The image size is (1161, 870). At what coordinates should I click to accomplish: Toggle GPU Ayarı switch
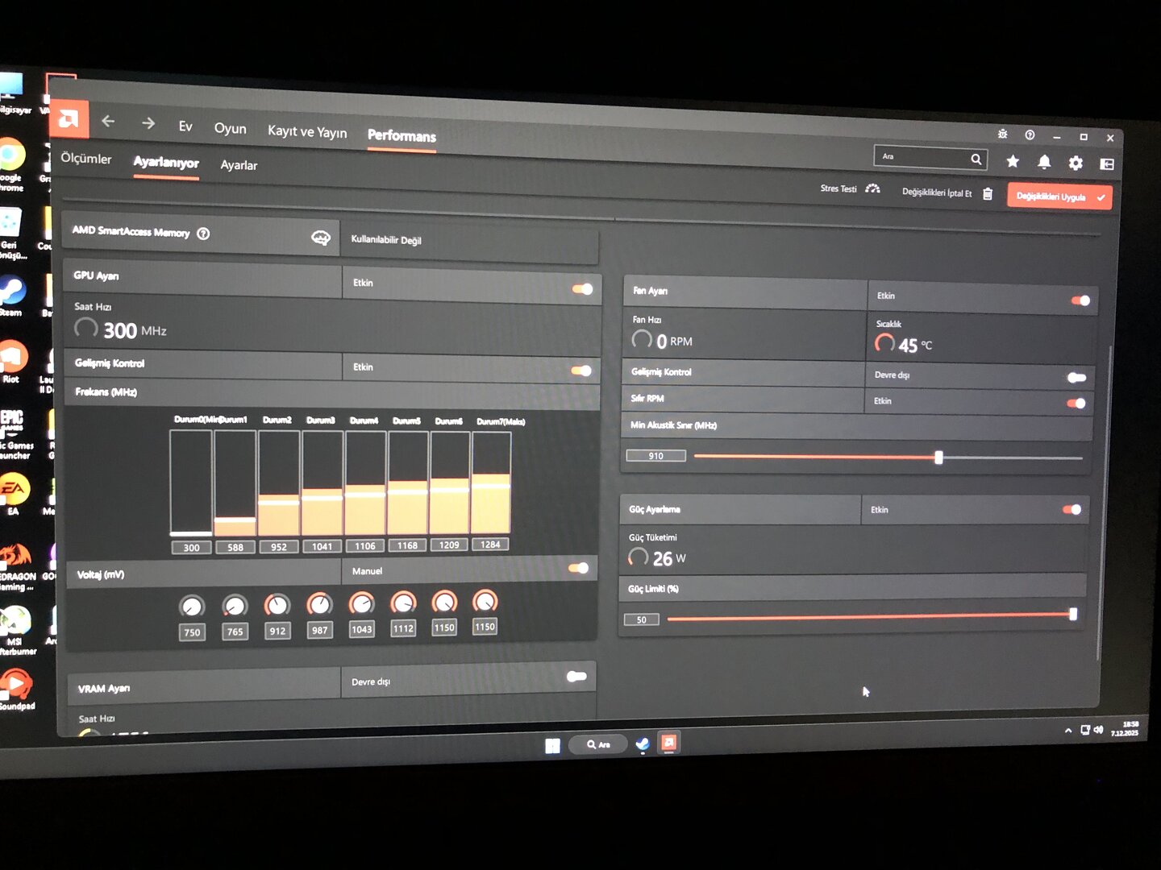[x=582, y=289]
